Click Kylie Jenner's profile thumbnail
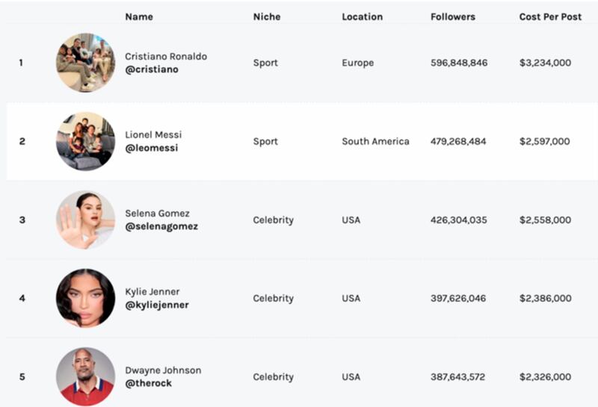The width and height of the screenshot is (598, 407). [x=85, y=298]
